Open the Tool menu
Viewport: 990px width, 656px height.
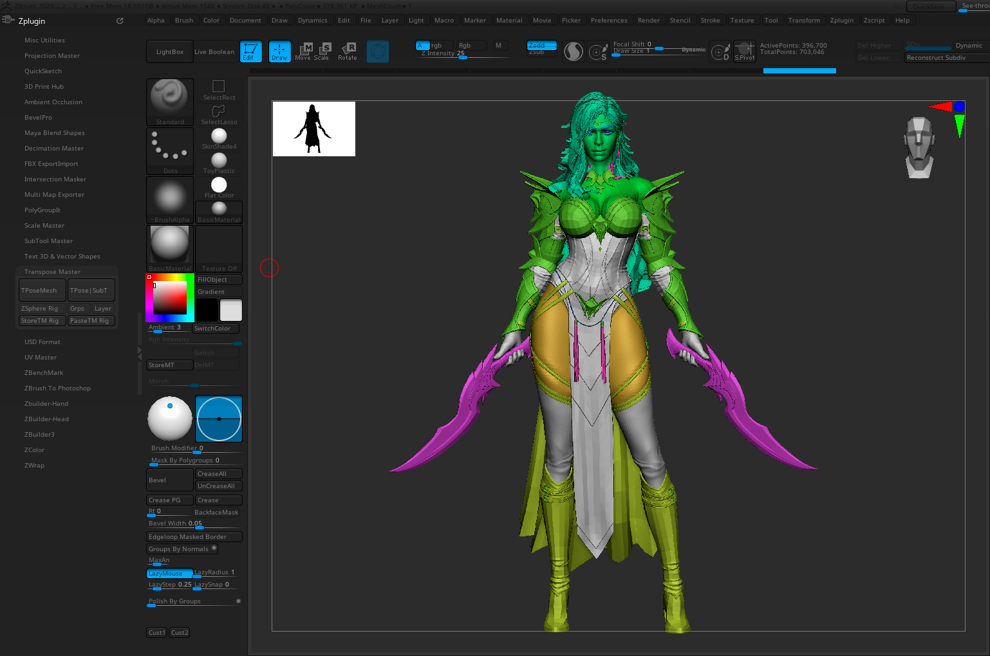pyautogui.click(x=771, y=21)
